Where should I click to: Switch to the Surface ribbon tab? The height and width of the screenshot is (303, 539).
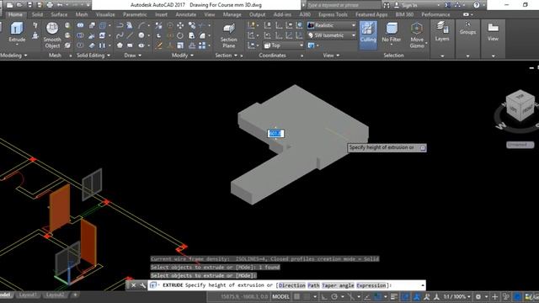click(59, 14)
